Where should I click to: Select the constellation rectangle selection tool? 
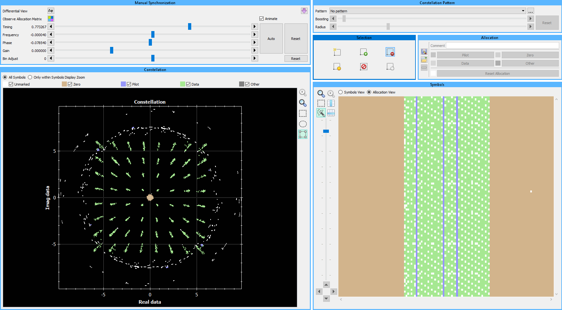(303, 113)
